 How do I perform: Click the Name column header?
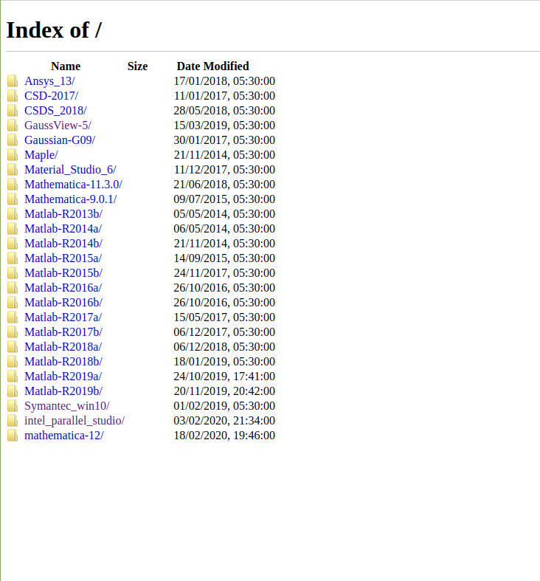click(x=66, y=66)
